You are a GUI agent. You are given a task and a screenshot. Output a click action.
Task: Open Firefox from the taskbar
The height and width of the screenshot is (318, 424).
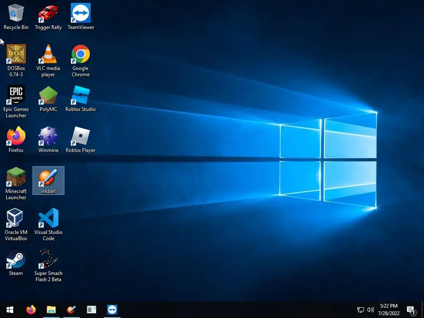click(31, 310)
